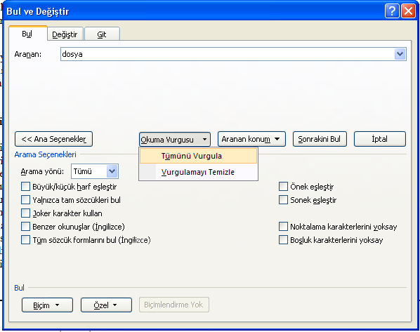Open the Git tab

[x=102, y=34]
